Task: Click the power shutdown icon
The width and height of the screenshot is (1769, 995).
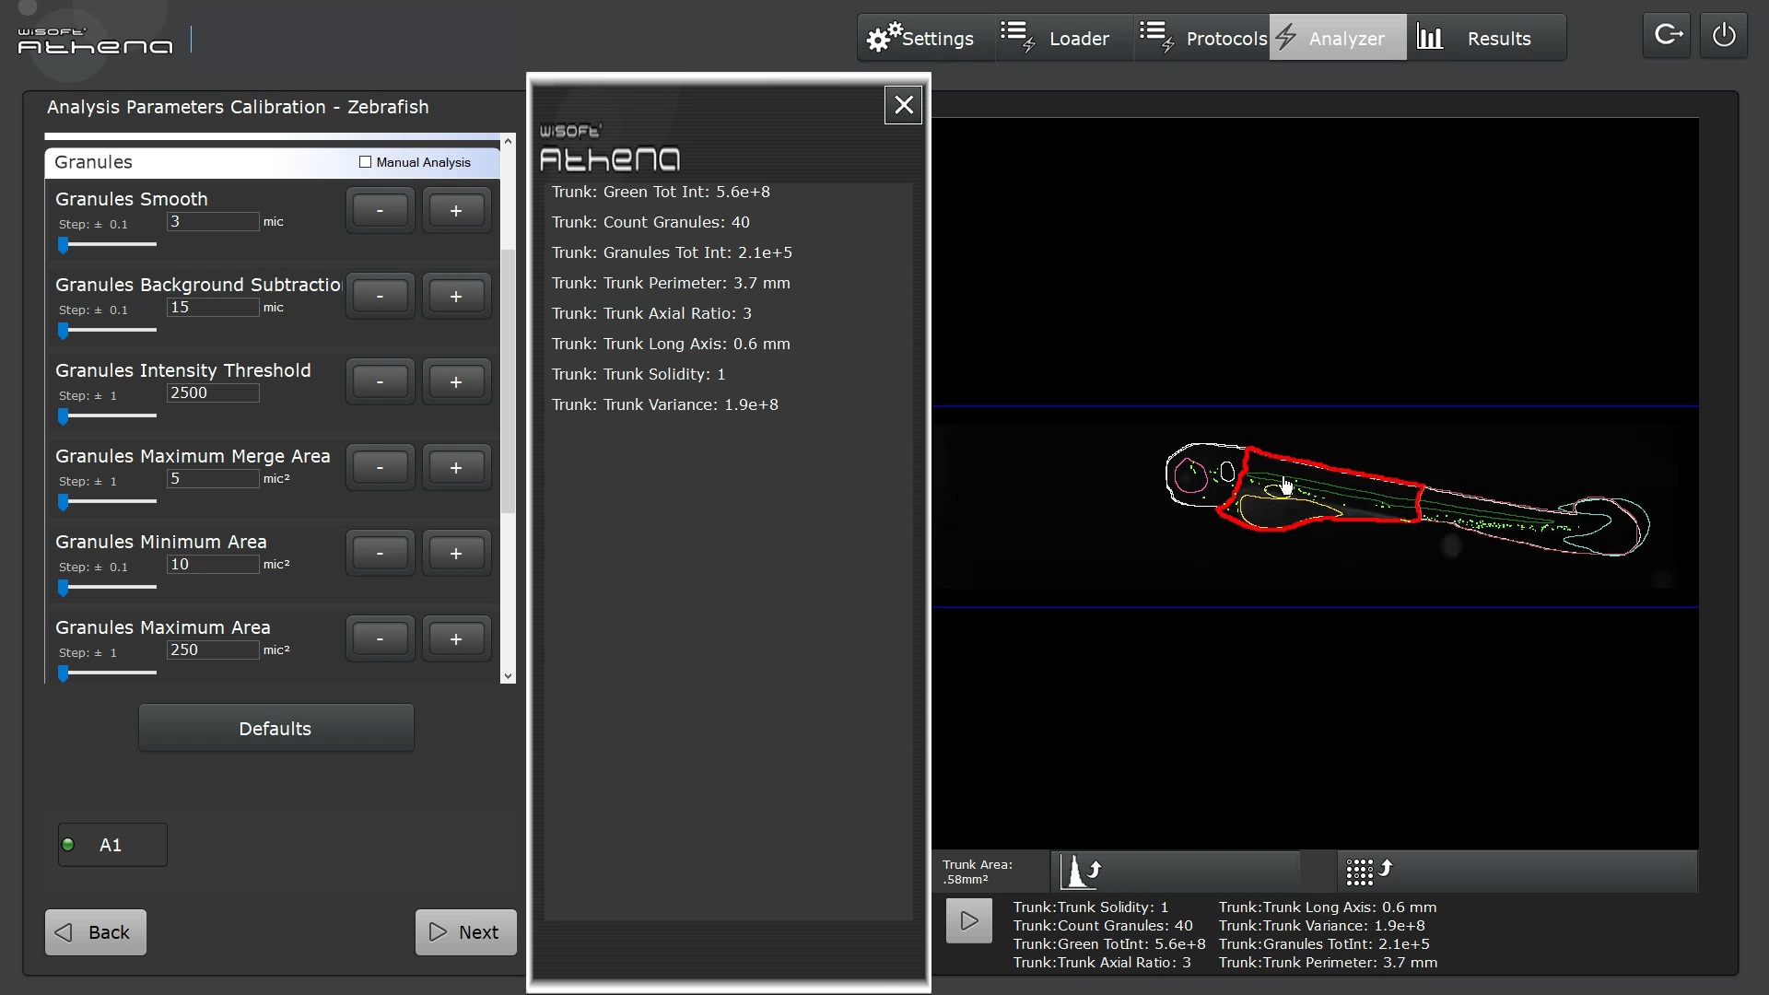Action: click(x=1724, y=37)
